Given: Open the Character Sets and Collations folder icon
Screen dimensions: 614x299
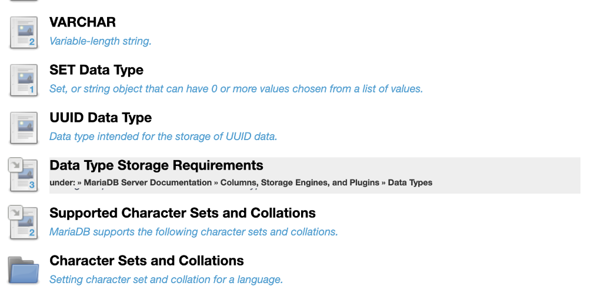Looking at the screenshot, I should click(x=24, y=270).
